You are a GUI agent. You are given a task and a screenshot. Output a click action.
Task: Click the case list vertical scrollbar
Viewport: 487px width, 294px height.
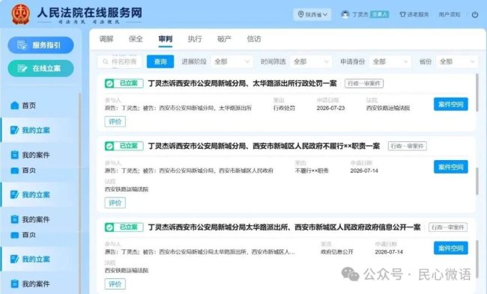click(x=477, y=93)
